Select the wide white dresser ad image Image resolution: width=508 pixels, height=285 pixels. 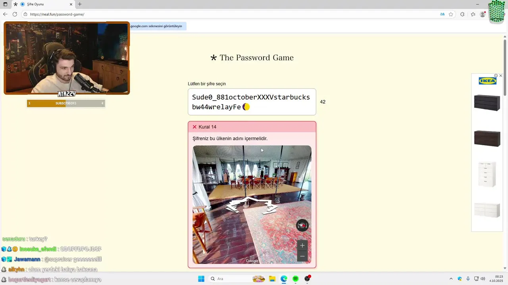pyautogui.click(x=487, y=210)
